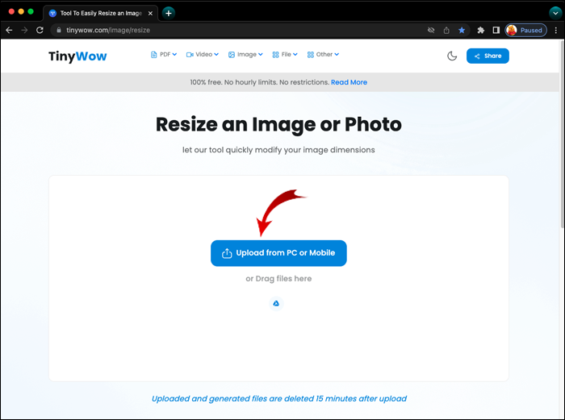
Task: Open the PDF tools dropdown
Action: coord(164,54)
